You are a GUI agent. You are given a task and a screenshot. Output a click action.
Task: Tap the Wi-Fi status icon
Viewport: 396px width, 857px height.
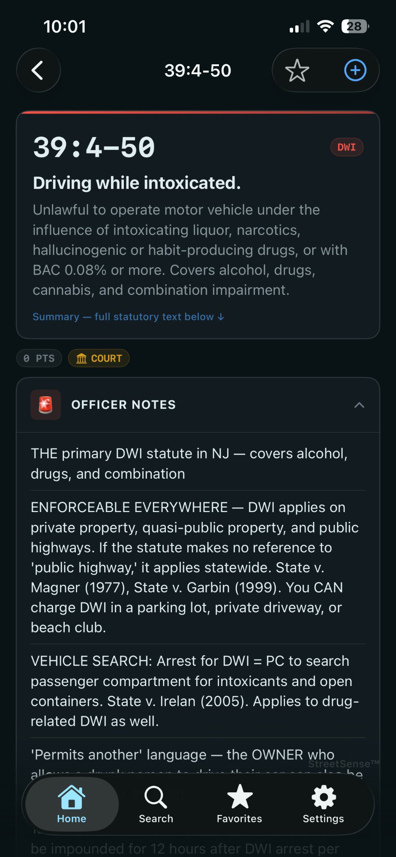[x=325, y=27]
